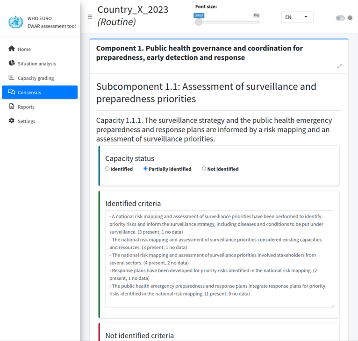Click the font size slider handle
This screenshot has width=358, height=341.
(199, 22)
